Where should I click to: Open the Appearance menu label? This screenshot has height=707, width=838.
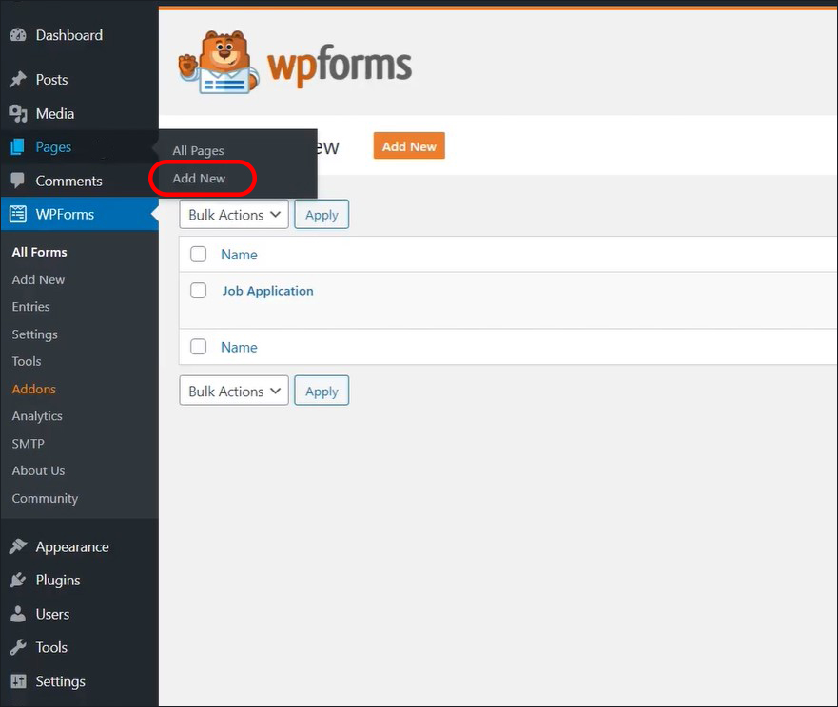72,546
